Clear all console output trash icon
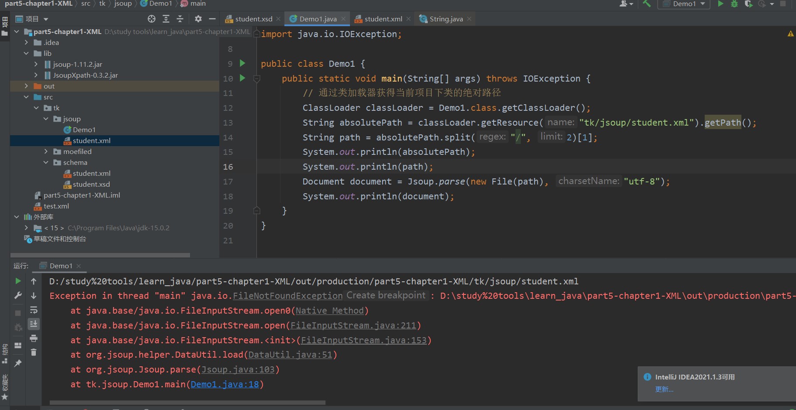Screen dimensions: 796x410 [x=34, y=352]
